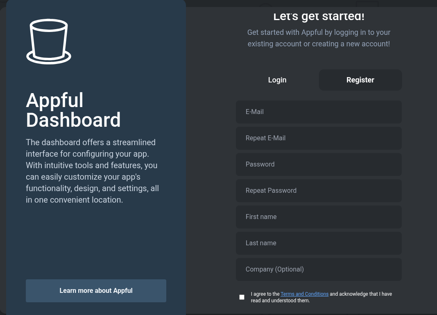Image resolution: width=437 pixels, height=315 pixels.
Task: Focus the First name field
Action: (319, 217)
